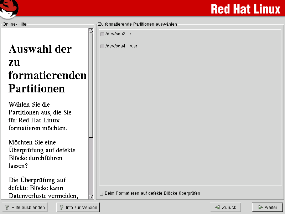The image size is (285, 214).
Task: Proceed with the Weiter button
Action: tap(267, 207)
